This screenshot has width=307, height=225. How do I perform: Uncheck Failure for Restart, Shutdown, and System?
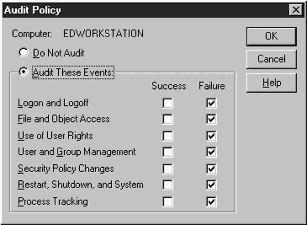pyautogui.click(x=211, y=185)
